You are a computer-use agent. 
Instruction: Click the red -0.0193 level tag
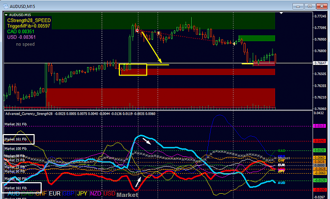point(319,189)
